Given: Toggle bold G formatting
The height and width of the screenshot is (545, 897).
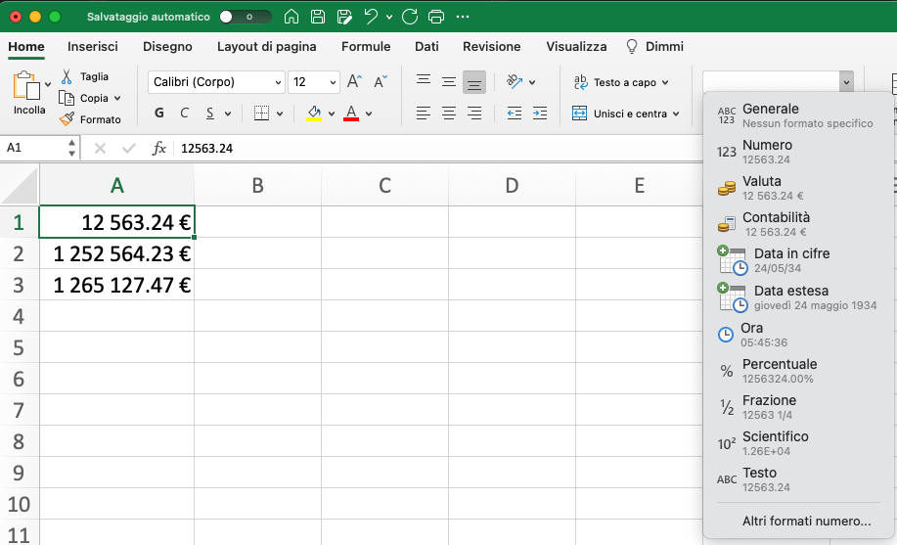Looking at the screenshot, I should (159, 114).
